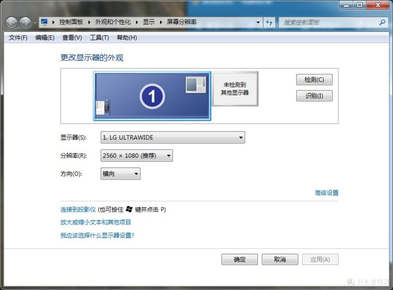The image size is (393, 290).
Task: Click the Control Panel icon in address bar
Action: (44, 22)
